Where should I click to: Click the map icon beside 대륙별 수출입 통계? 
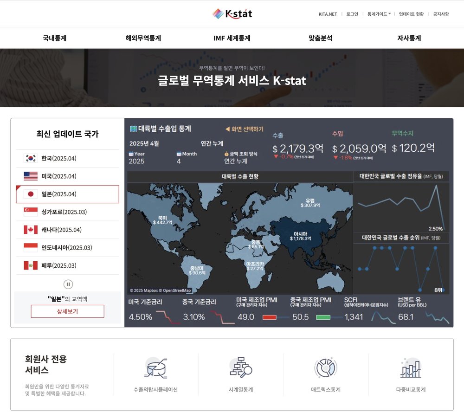coord(134,129)
